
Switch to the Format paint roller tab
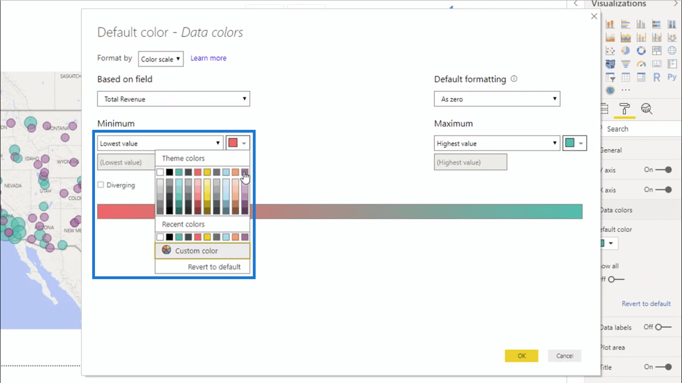click(x=625, y=109)
